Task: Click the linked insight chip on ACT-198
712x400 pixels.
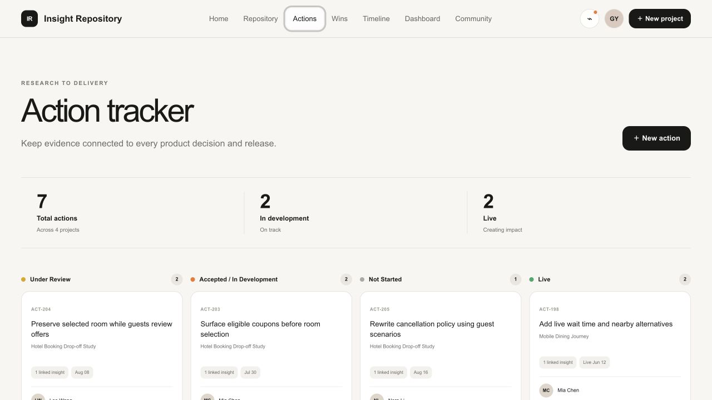Action: pyautogui.click(x=558, y=362)
